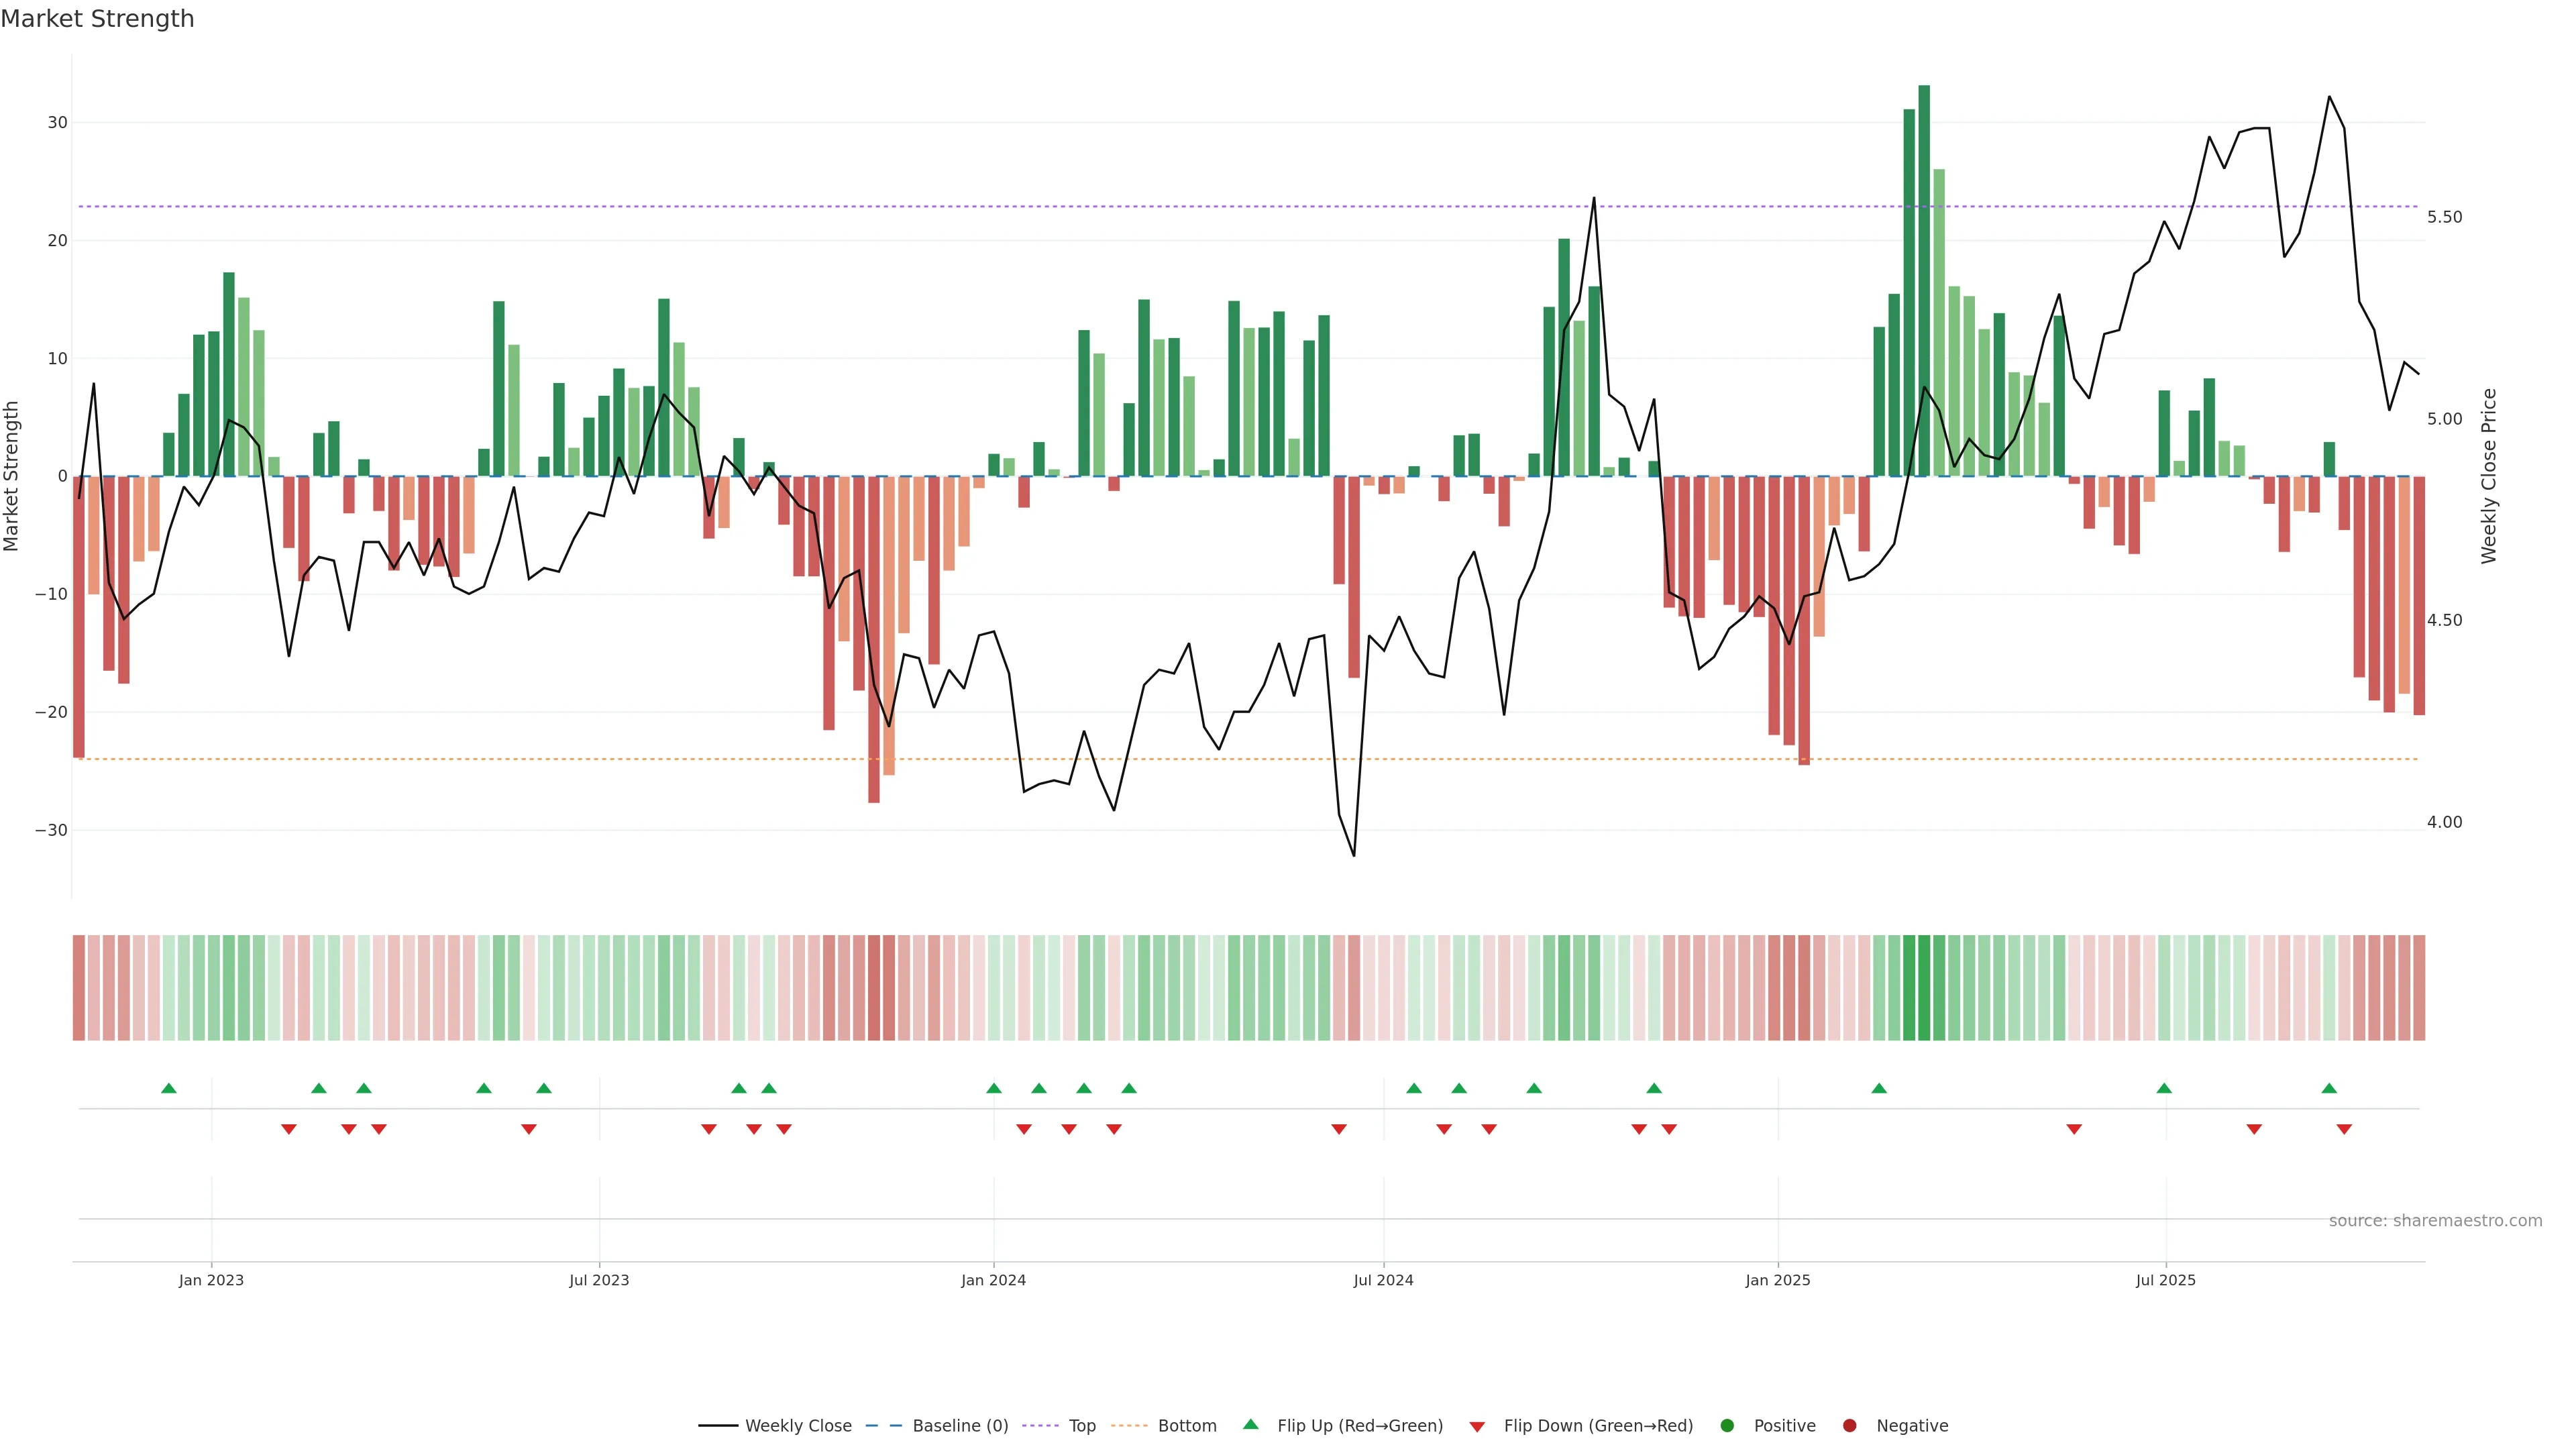
Task: Click the Jan 2023 x-axis label
Action: (211, 1280)
